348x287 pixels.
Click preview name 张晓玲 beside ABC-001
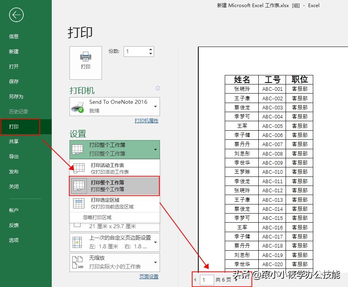242,89
